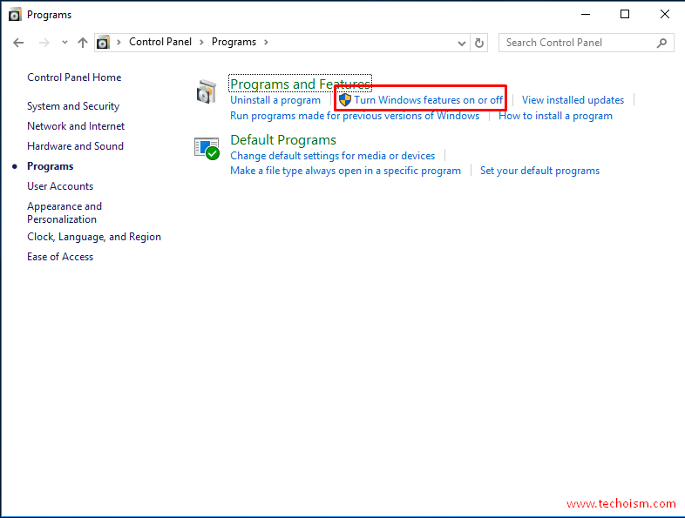Open Run programs made for previous versions
685x518 pixels.
coord(355,116)
